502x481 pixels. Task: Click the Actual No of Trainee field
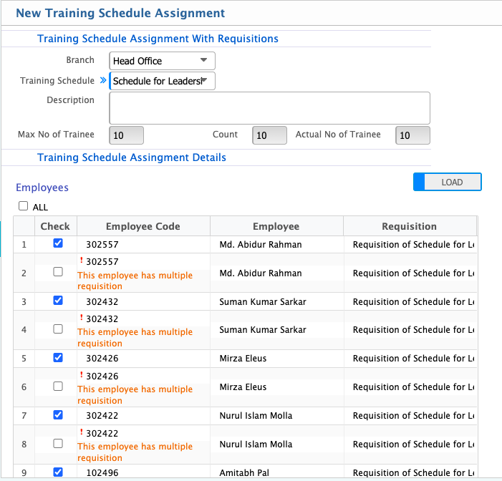412,135
